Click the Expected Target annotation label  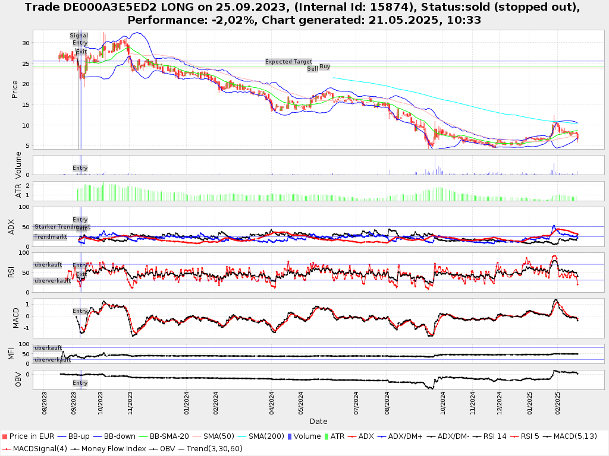pos(288,62)
